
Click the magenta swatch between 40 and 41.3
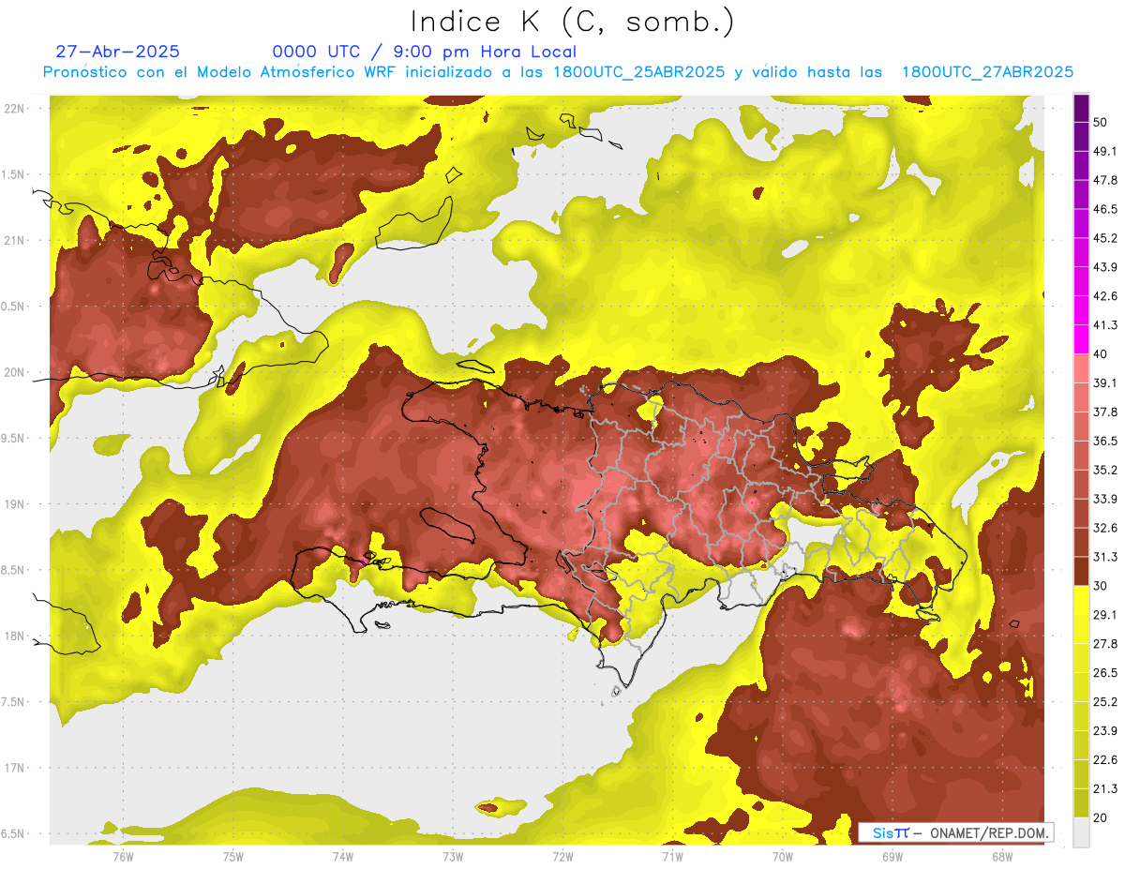1081,339
